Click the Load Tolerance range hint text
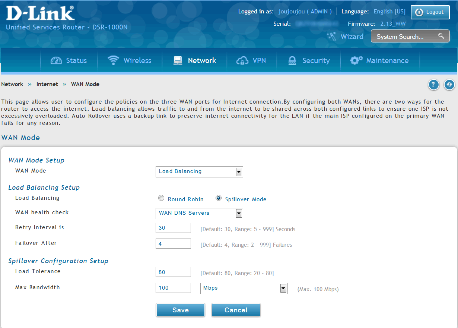Viewport: 458px width, 328px height. coord(237,273)
